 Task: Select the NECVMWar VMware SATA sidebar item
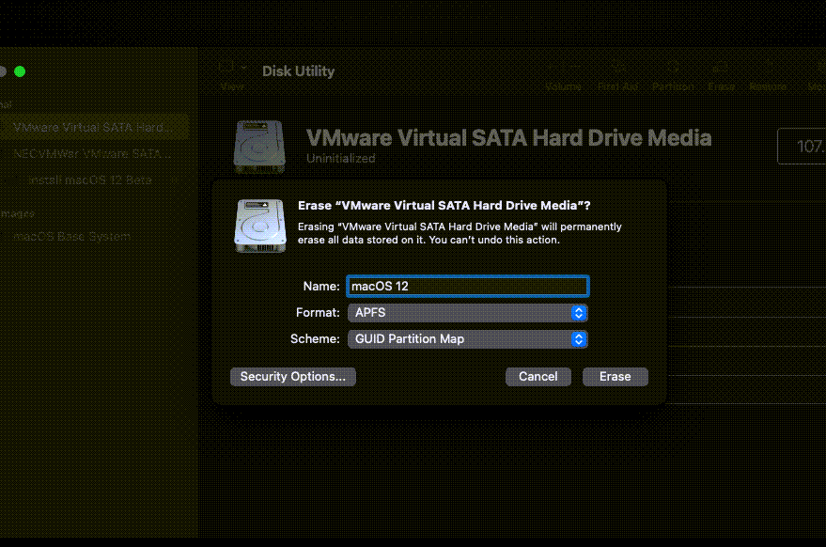coord(93,153)
